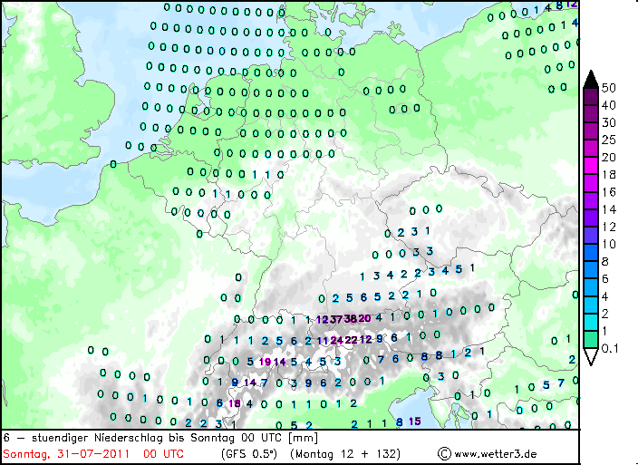Screen dimensions: 638x465
Task: Select green legend swatch between 0.1 and 1
Action: point(591,340)
